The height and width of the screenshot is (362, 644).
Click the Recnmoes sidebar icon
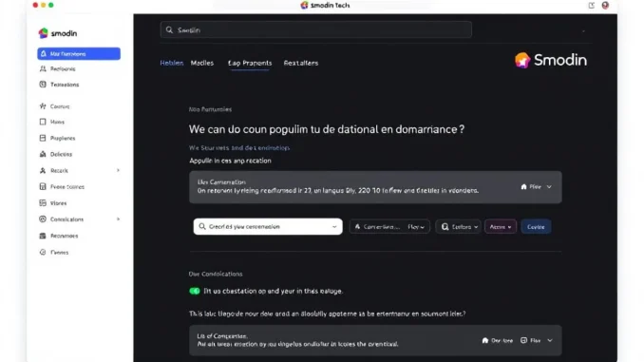[x=43, y=236]
